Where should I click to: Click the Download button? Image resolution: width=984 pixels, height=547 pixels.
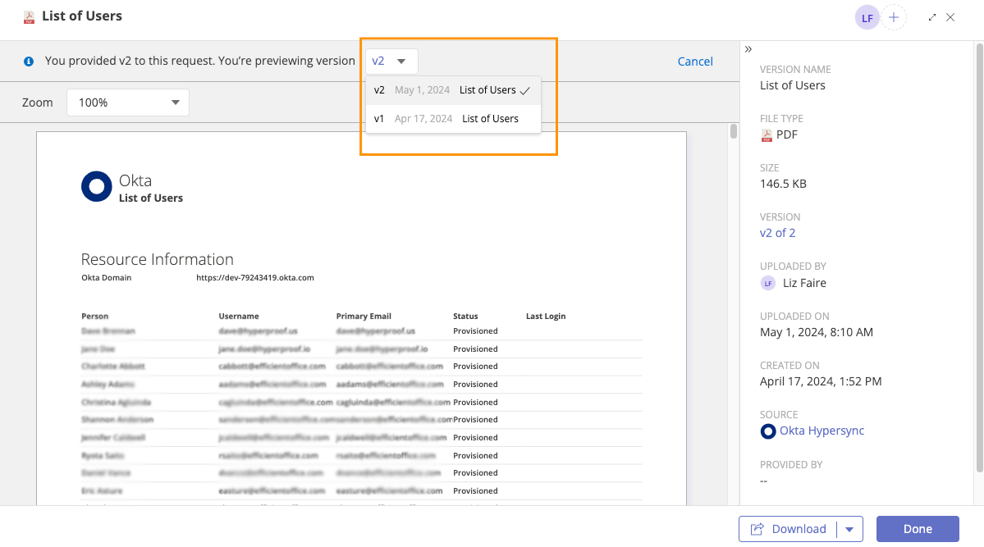(x=788, y=530)
